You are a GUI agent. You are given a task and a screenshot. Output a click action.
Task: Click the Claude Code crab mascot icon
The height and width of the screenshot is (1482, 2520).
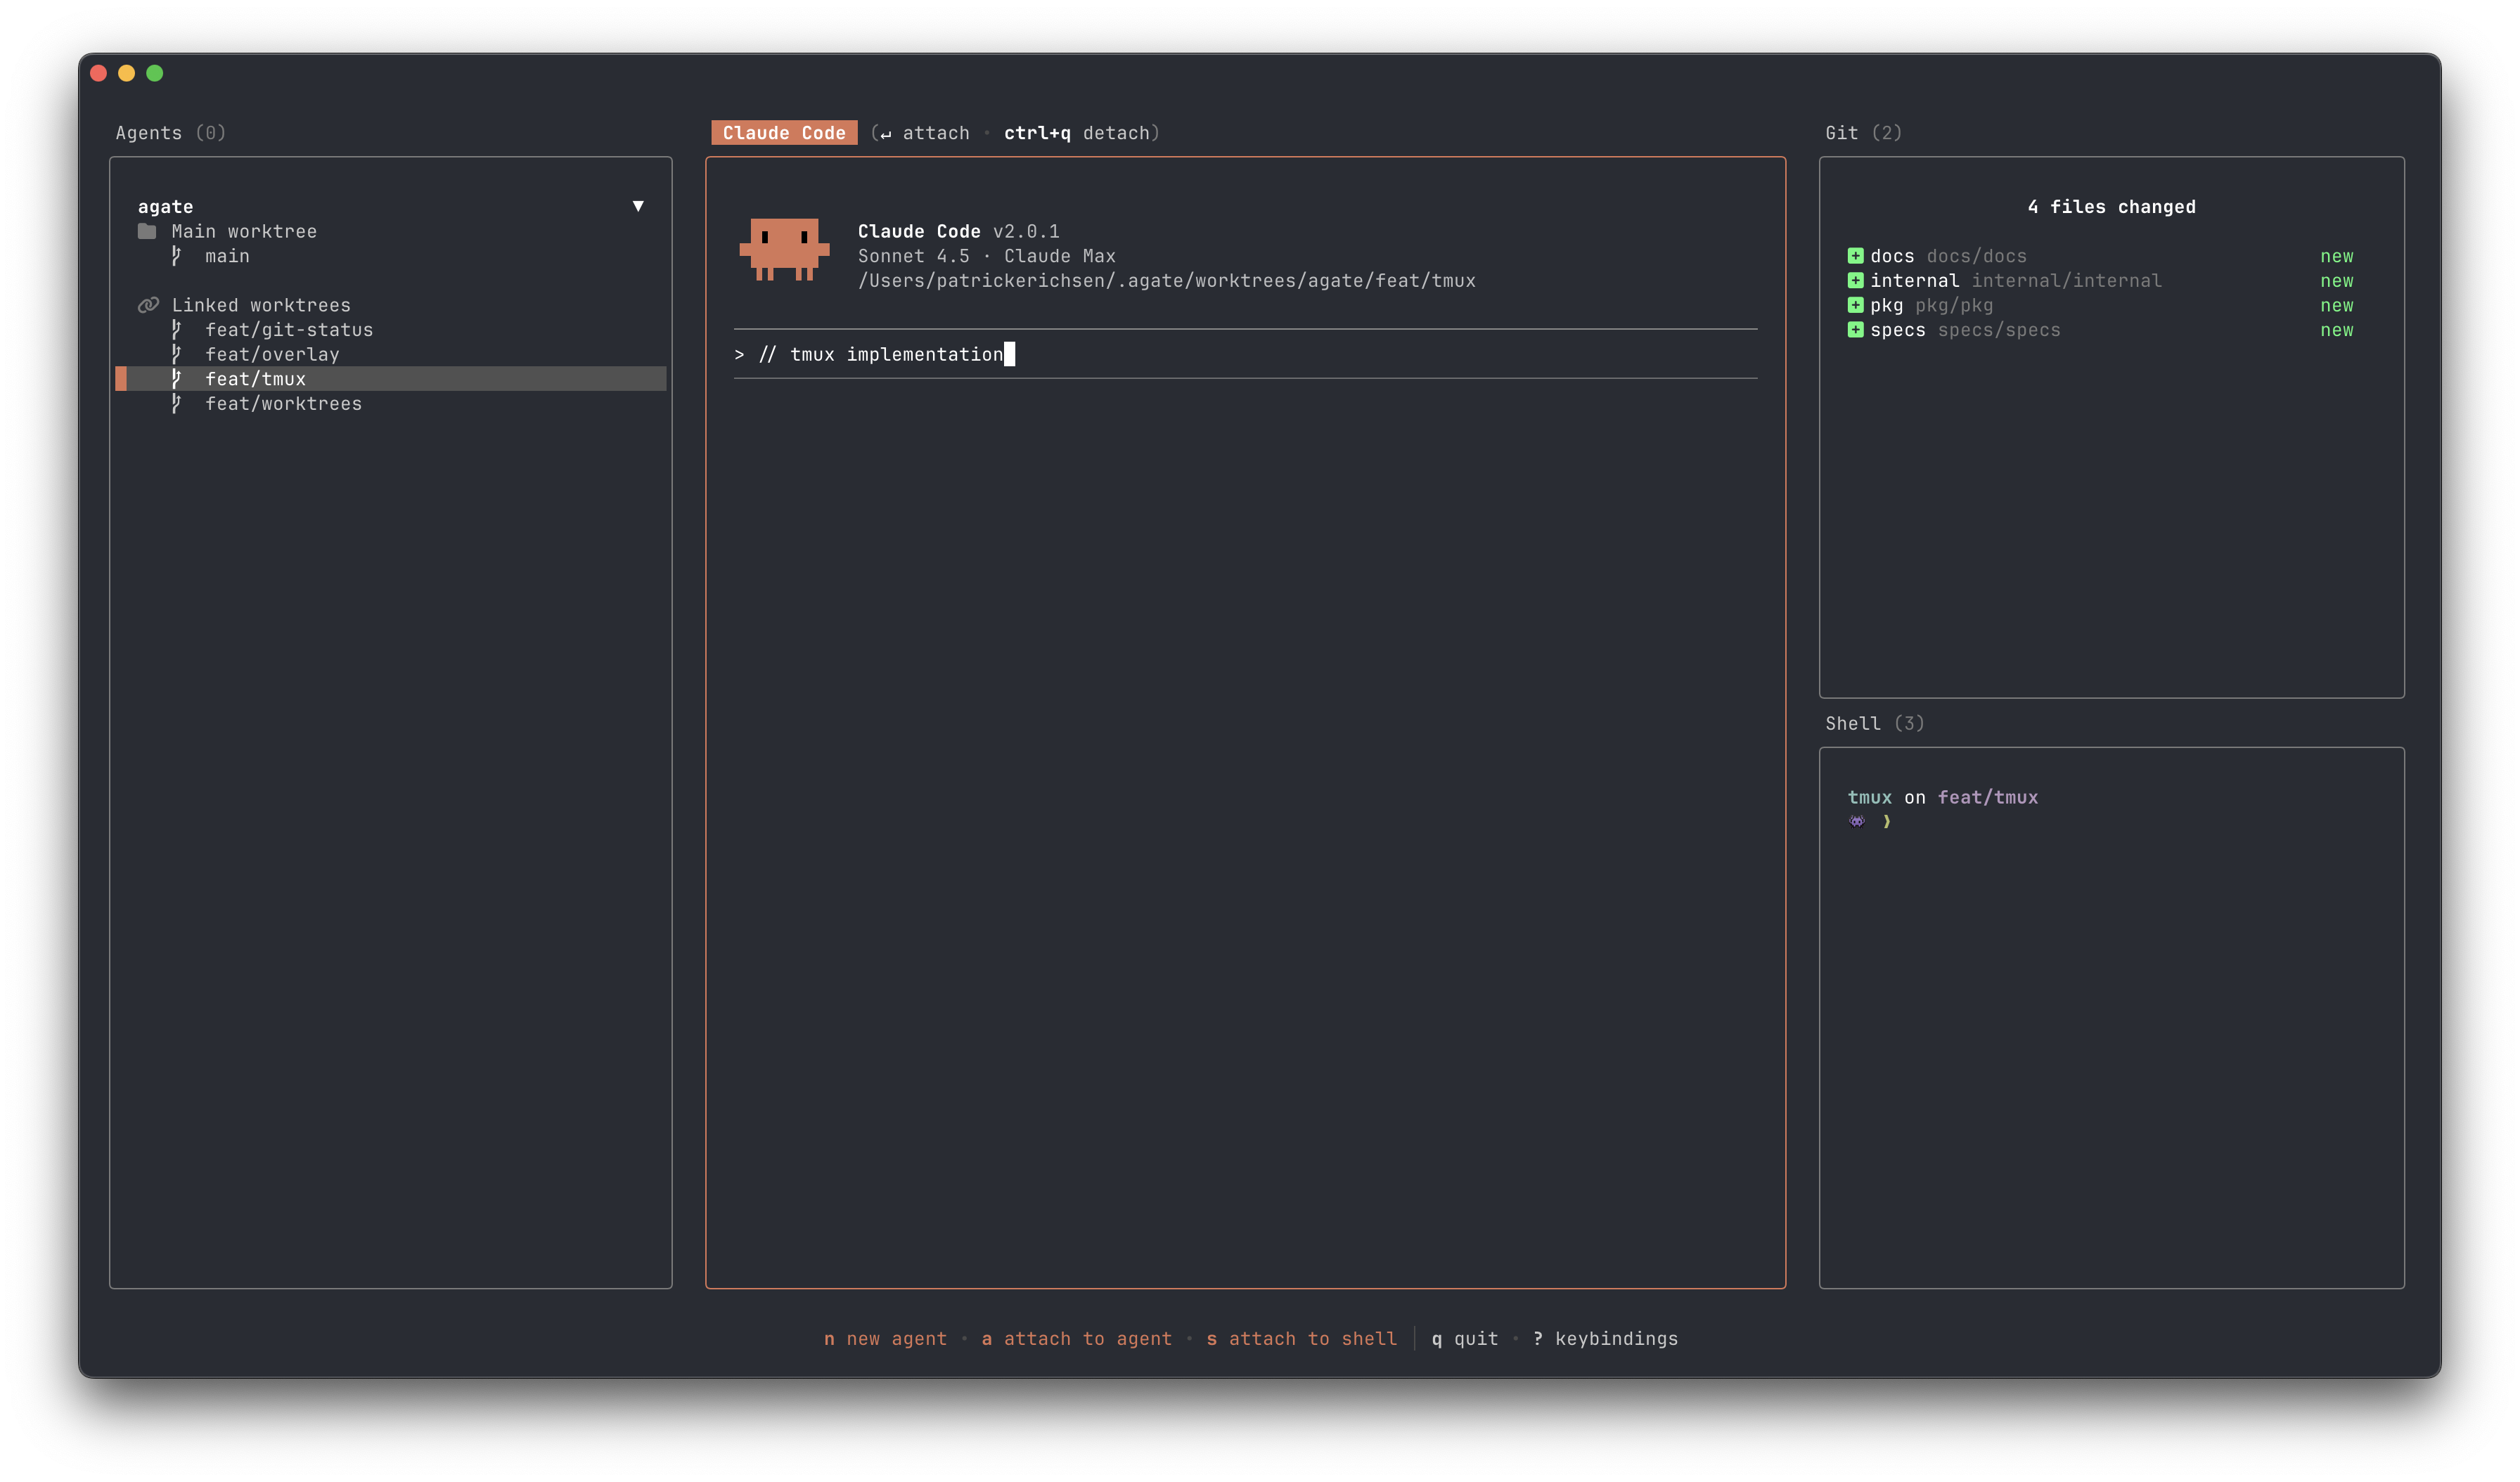tap(784, 249)
